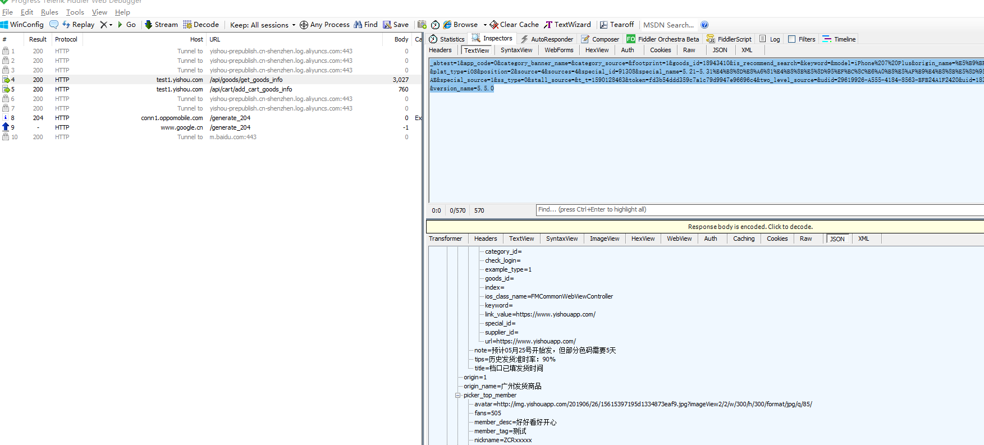984x445 pixels.
Task: Select request Raw inspector tab
Action: coord(689,50)
